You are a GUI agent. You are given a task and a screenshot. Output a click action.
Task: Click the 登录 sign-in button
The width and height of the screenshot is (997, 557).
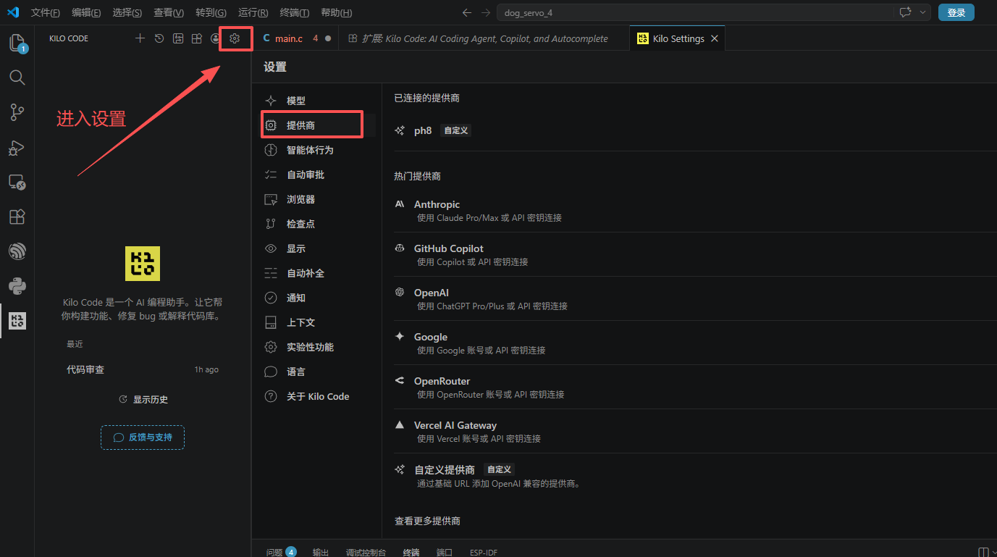(956, 12)
